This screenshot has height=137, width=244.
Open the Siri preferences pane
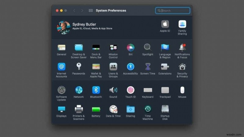coord(131,47)
